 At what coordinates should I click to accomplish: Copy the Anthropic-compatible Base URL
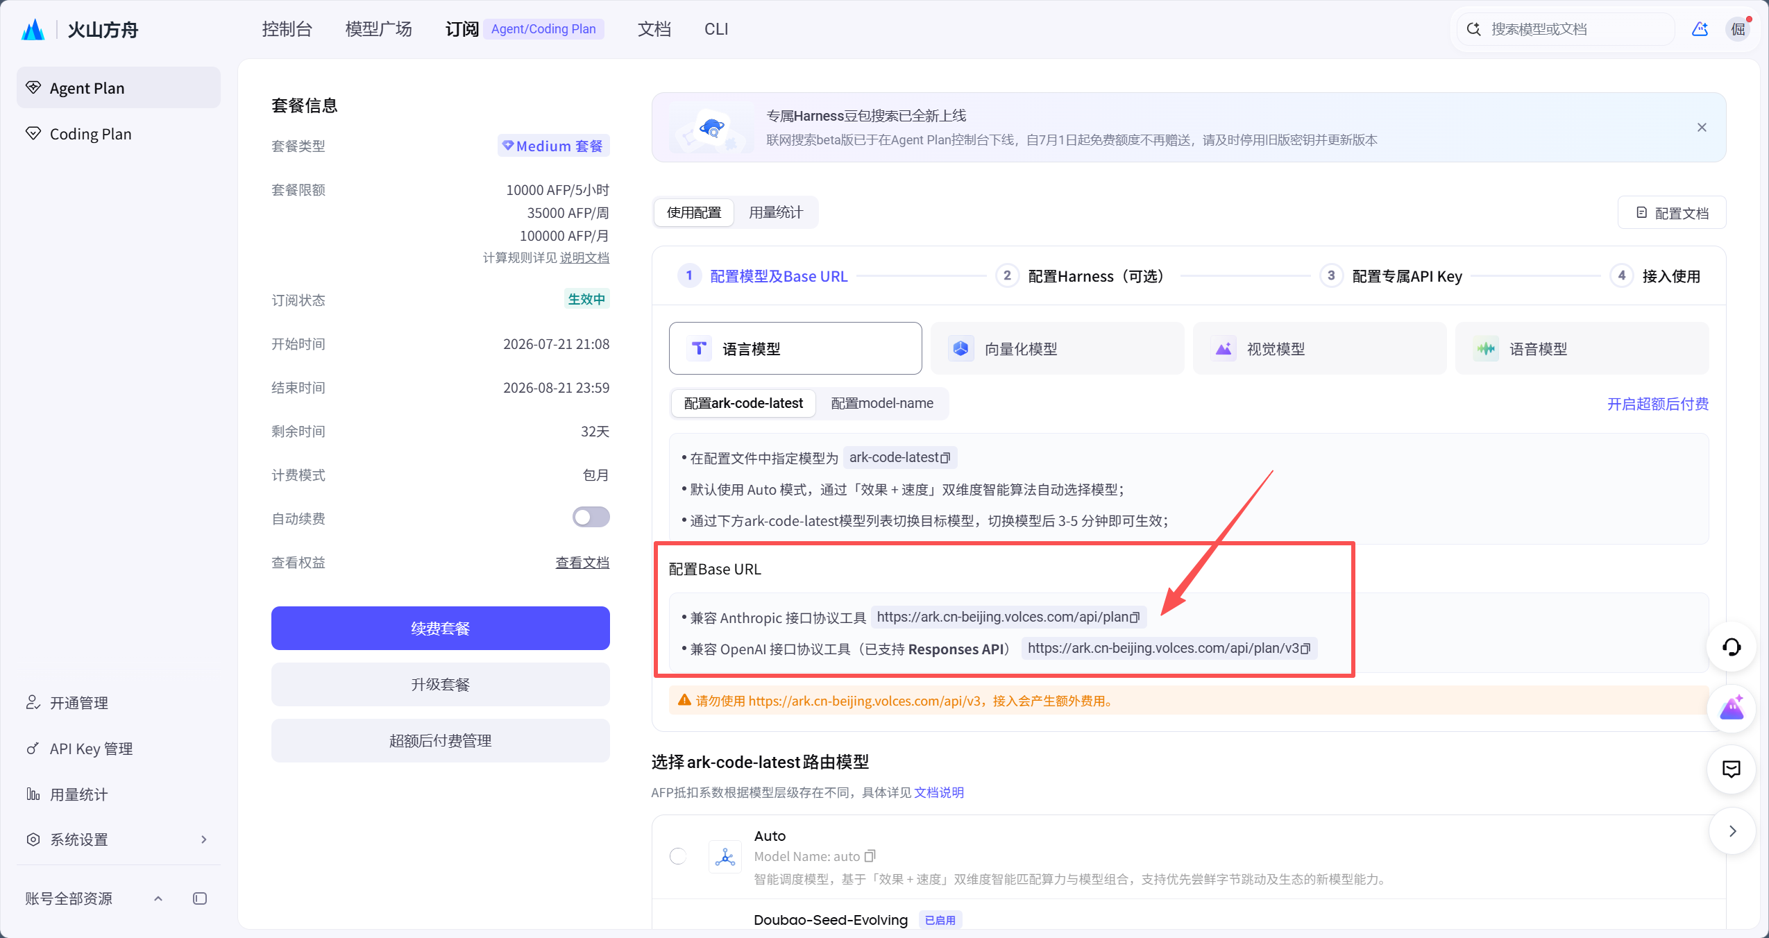(x=1135, y=617)
